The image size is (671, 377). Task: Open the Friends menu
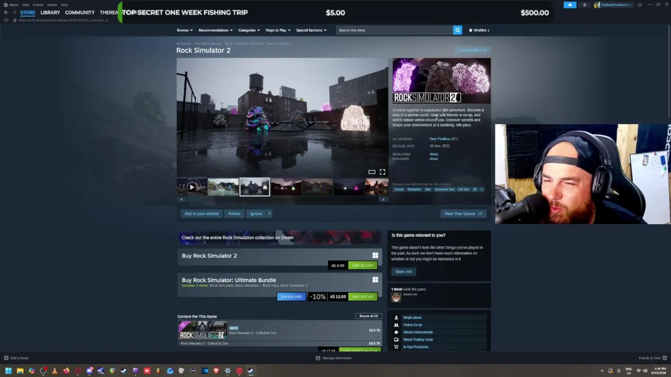pyautogui.click(x=38, y=5)
